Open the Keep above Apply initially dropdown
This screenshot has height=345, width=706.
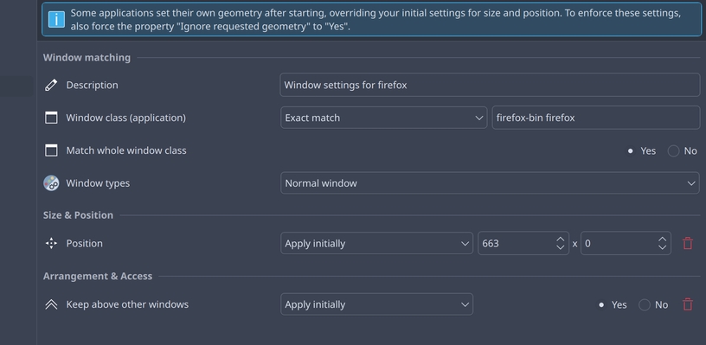coord(376,304)
